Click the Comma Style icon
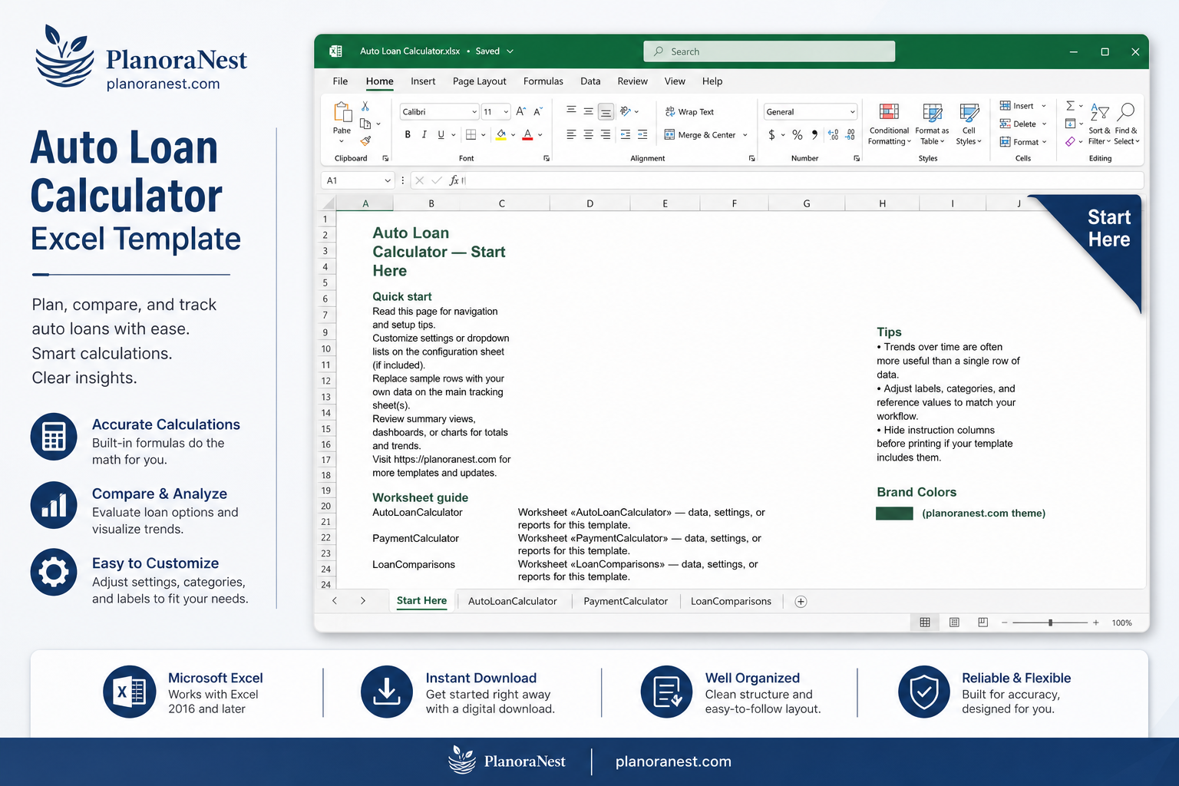Viewport: 1179px width, 786px height. pyautogui.click(x=814, y=135)
